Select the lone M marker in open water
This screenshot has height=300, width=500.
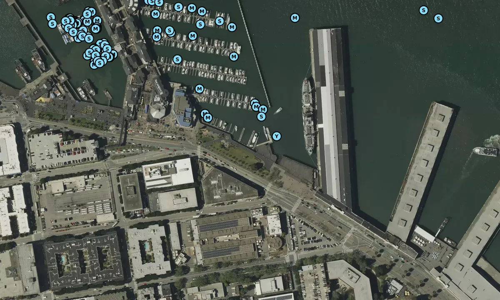tap(295, 18)
